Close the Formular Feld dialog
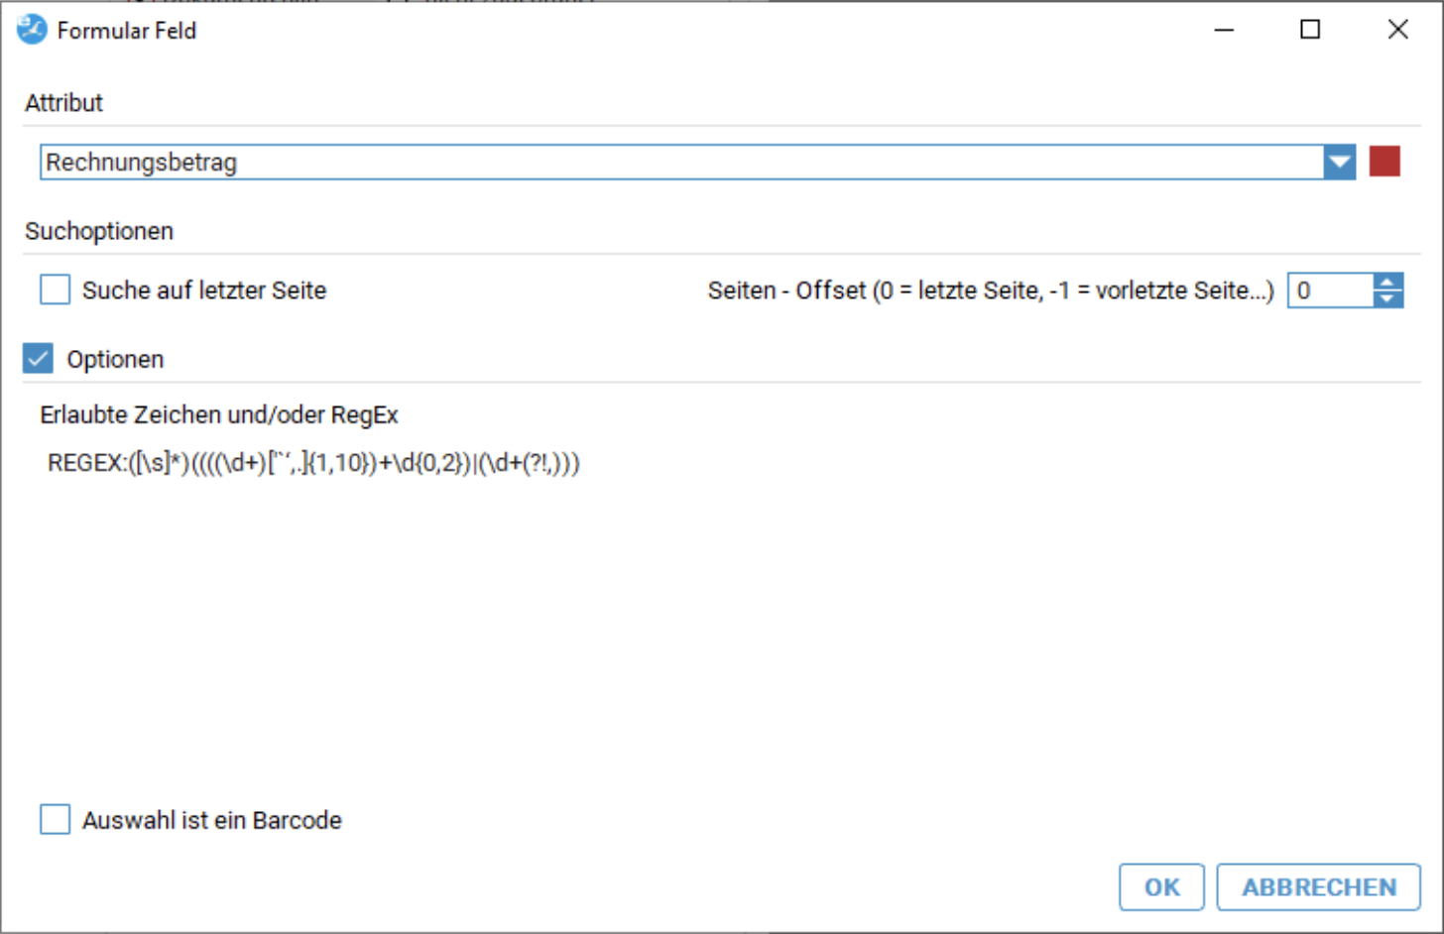1444x934 pixels. 1397,30
